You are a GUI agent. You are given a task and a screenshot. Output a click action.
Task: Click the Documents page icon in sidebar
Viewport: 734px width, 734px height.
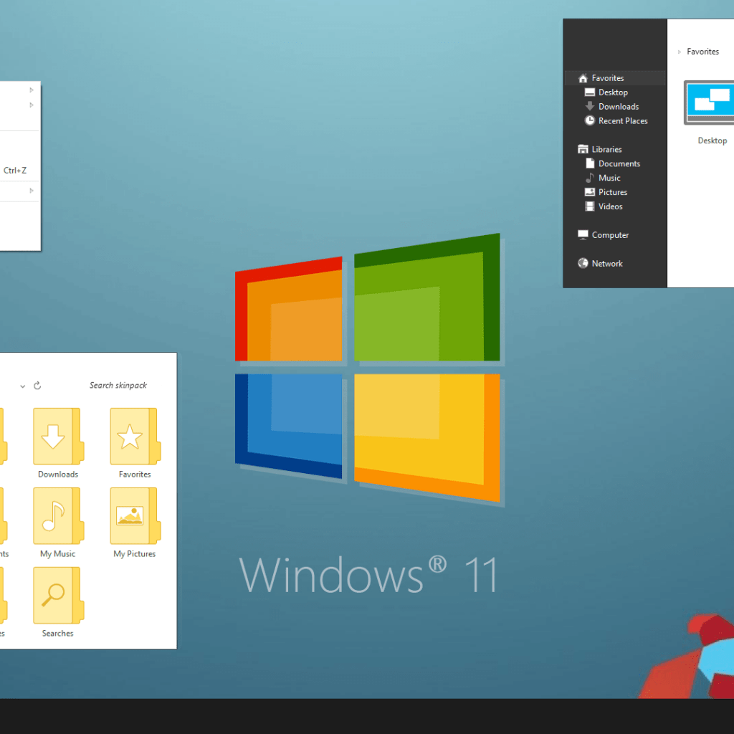[590, 163]
